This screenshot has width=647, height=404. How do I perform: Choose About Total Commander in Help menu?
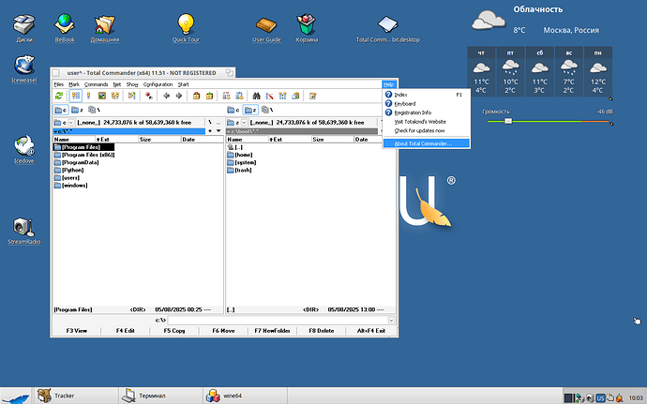click(x=427, y=143)
